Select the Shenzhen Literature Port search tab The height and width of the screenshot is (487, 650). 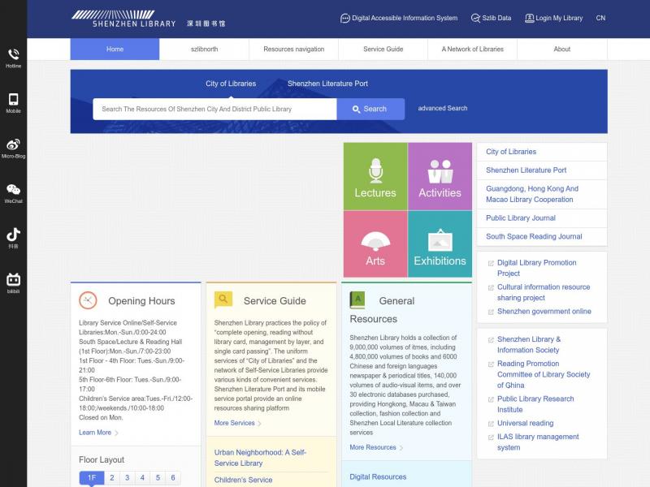click(x=327, y=84)
